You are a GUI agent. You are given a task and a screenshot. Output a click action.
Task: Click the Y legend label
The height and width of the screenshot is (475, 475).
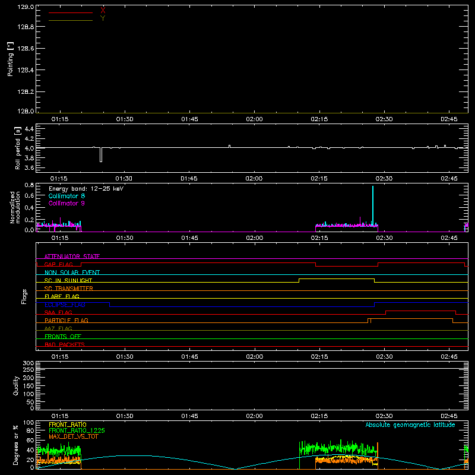pyautogui.click(x=103, y=18)
